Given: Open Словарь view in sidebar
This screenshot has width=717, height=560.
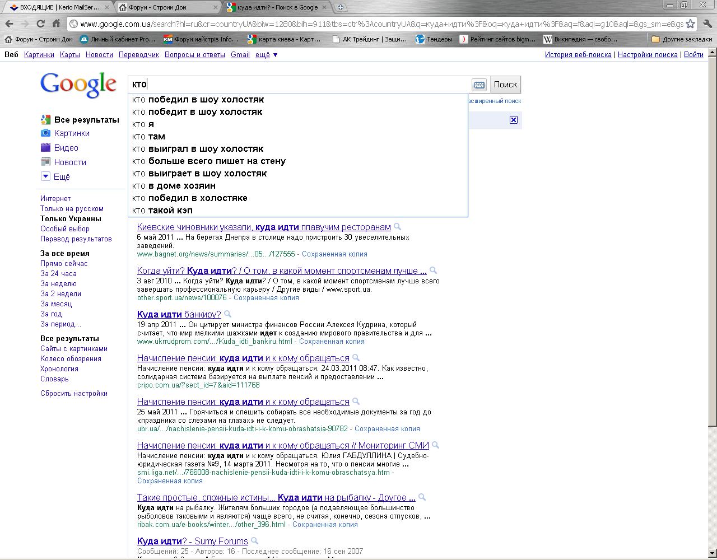Looking at the screenshot, I should (54, 379).
